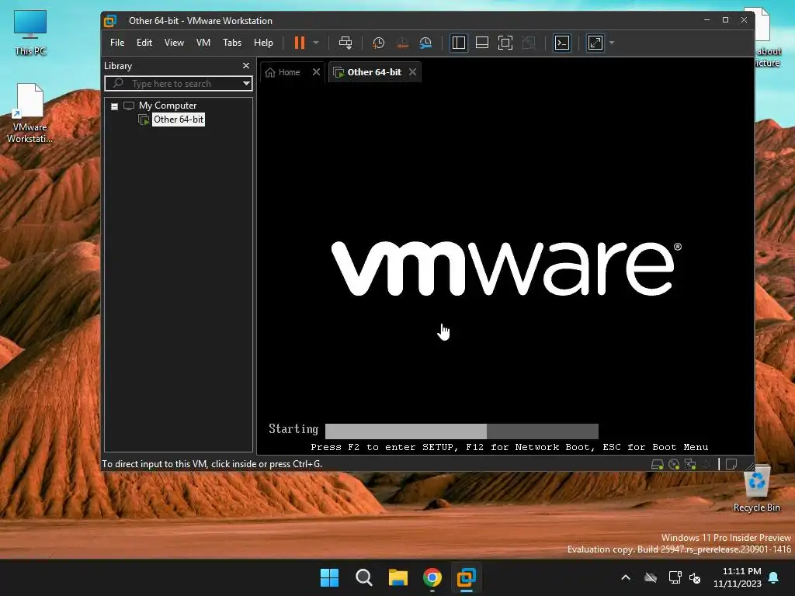This screenshot has height=596, width=795.
Task: Close the Home tab
Action: pos(317,72)
